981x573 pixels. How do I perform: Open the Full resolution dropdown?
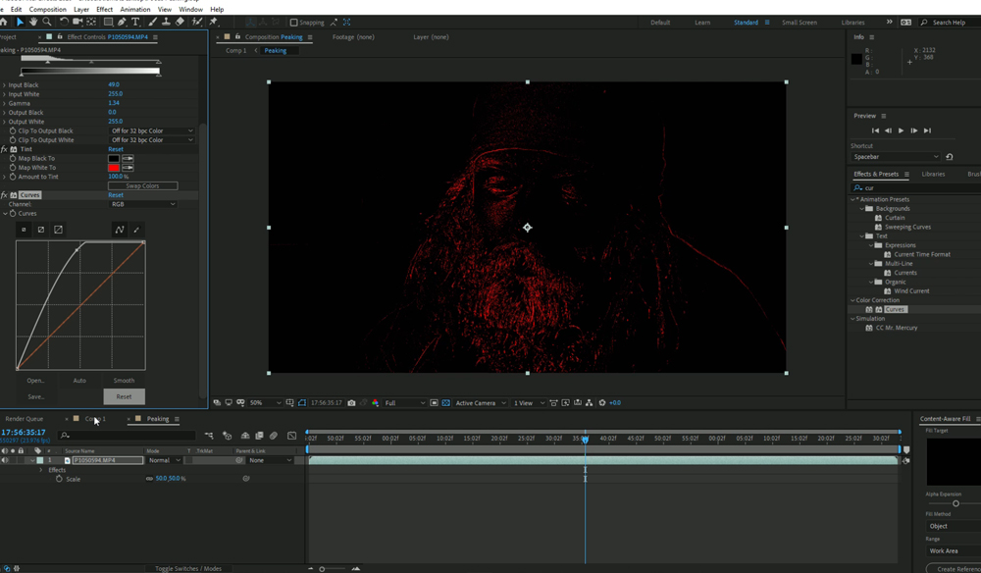point(404,403)
